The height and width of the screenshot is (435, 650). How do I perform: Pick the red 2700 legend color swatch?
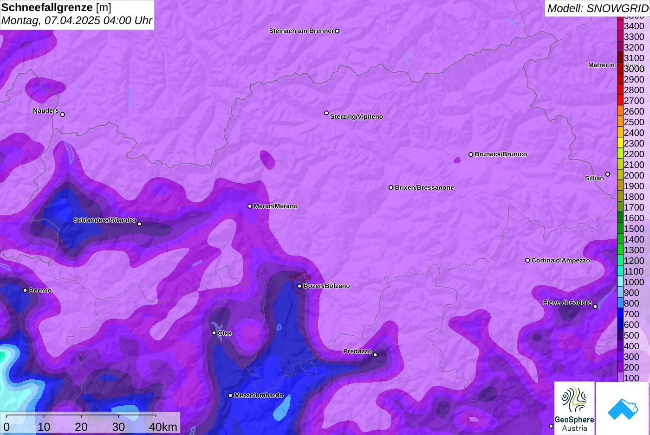pos(620,100)
